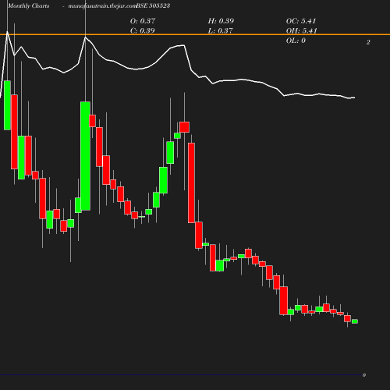The height and width of the screenshot is (390, 390).
Task: Click the last green candle on the right
Action: coord(355,321)
